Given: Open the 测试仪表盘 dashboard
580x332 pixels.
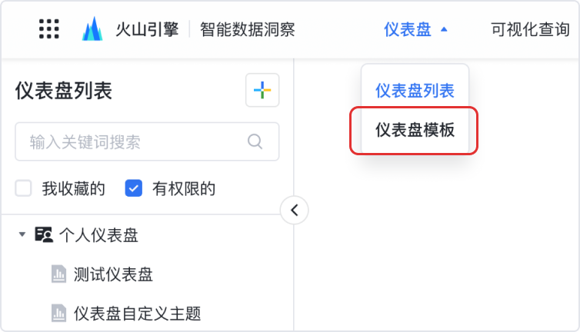Looking at the screenshot, I should pyautogui.click(x=113, y=274).
